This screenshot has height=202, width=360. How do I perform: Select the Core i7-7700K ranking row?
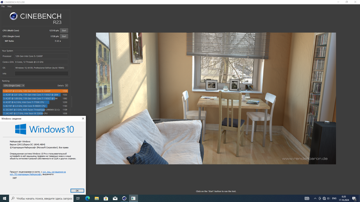pyautogui.click(x=35, y=102)
